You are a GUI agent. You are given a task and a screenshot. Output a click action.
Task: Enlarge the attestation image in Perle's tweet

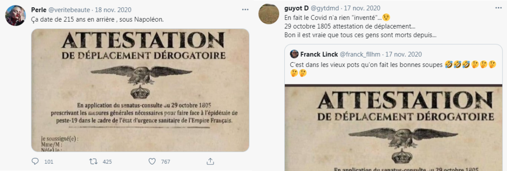click(x=140, y=90)
